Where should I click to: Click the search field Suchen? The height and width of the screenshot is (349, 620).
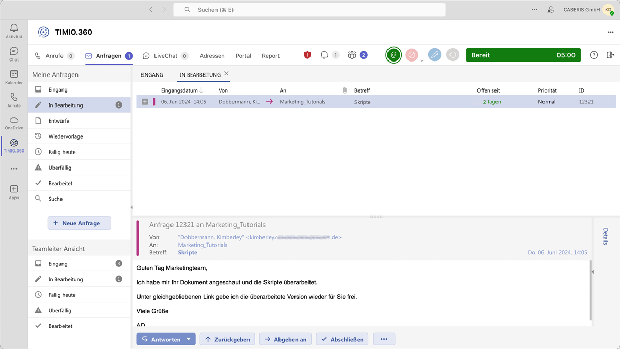point(309,10)
